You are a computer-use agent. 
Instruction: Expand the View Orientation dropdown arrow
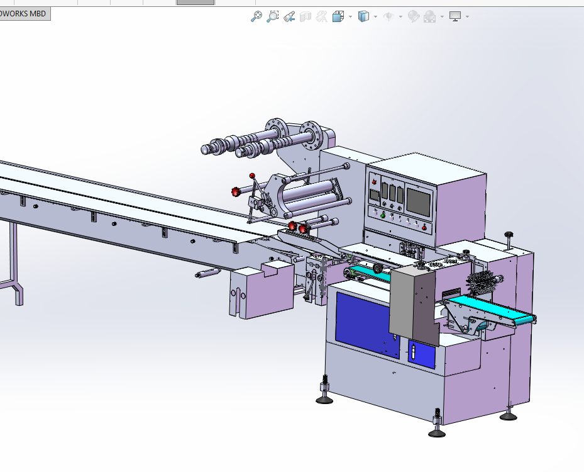(x=351, y=17)
